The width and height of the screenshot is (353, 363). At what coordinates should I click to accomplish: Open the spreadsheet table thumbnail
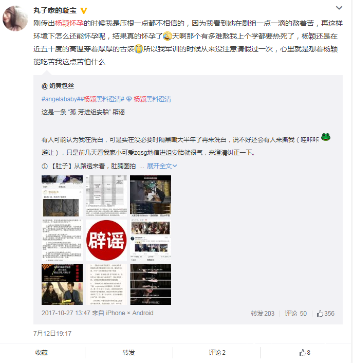[x=106, y=196]
